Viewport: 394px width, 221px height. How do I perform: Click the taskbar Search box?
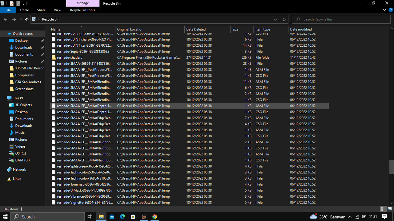(48, 217)
